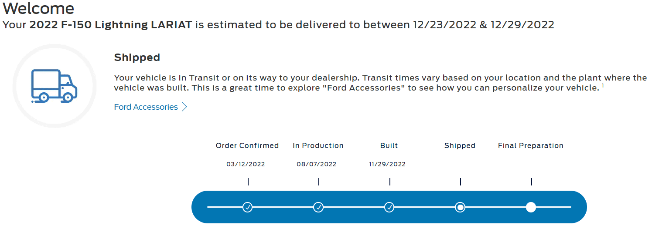
Task: Click the Final Preparation step dot
Action: [x=531, y=207]
